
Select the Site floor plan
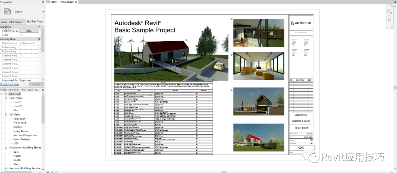pyautogui.click(x=16, y=110)
